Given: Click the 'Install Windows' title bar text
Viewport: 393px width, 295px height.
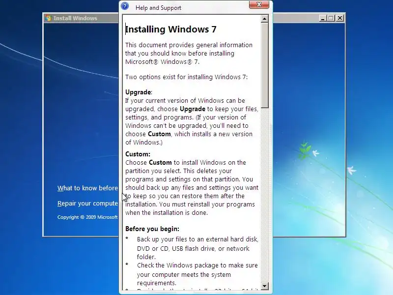Looking at the screenshot, I should tap(75, 18).
